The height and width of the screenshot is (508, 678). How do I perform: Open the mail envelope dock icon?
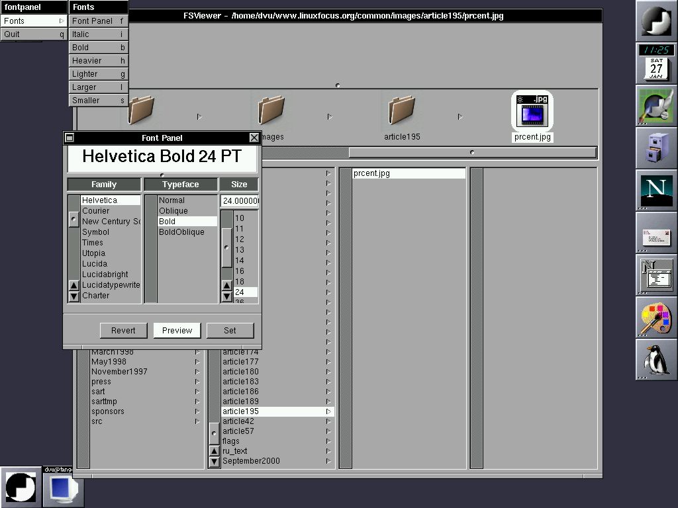(656, 233)
